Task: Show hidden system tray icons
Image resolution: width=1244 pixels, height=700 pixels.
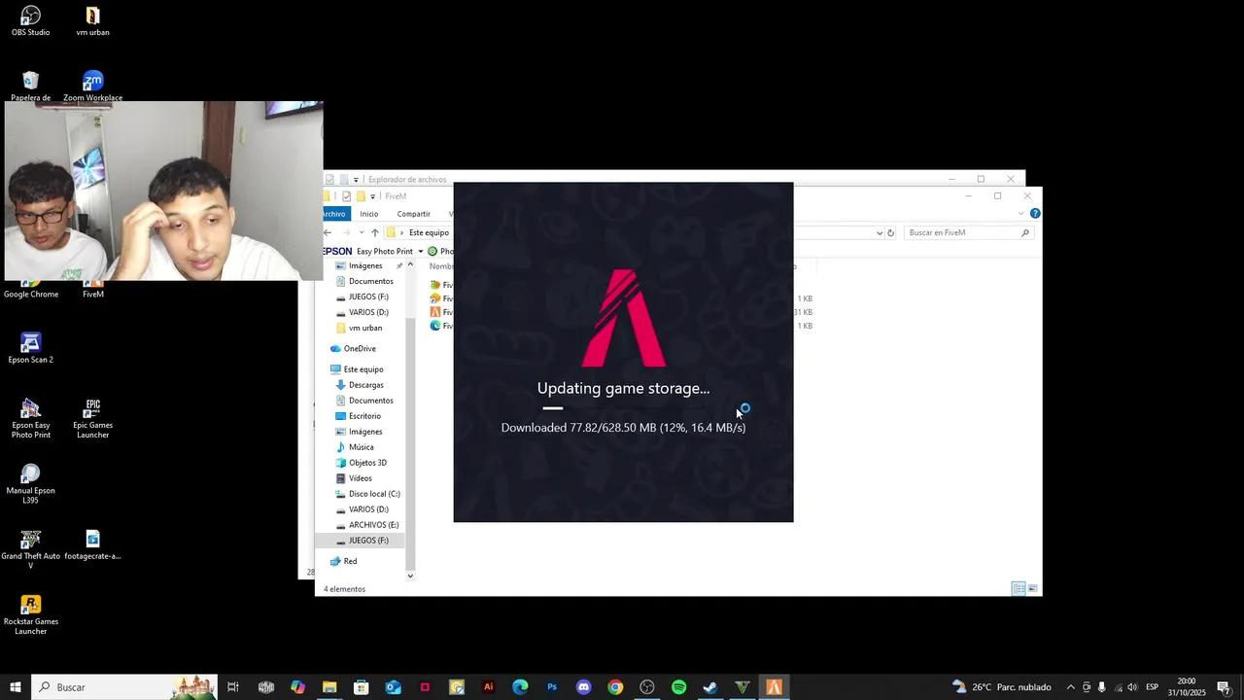Action: coord(1071,687)
